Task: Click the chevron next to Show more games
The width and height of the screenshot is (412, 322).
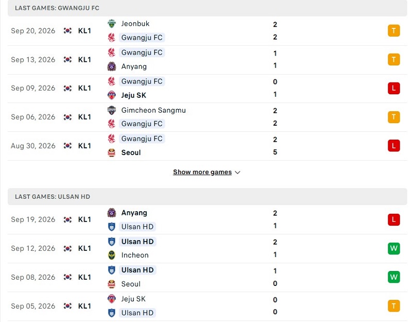Action: coord(237,173)
